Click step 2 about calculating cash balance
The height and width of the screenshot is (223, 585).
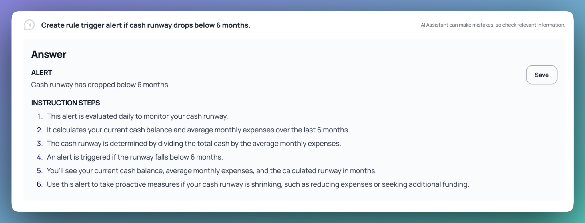(198, 130)
